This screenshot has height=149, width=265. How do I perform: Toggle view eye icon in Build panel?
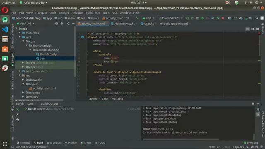[17, 120]
